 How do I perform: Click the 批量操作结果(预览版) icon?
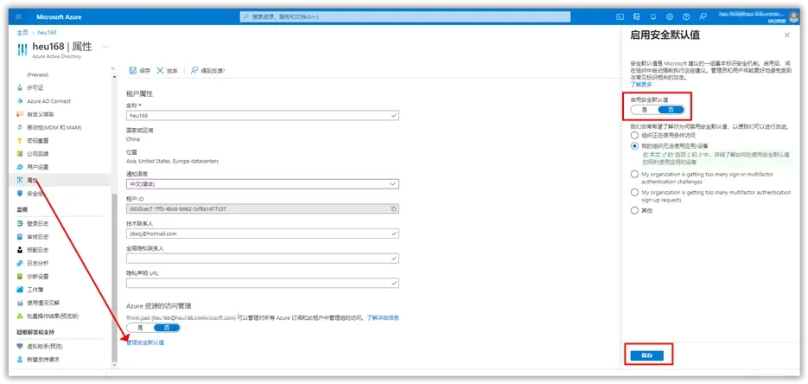[x=20, y=316]
